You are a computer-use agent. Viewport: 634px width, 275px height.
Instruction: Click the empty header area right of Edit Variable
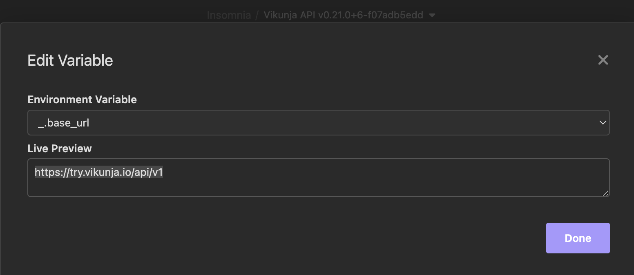(x=327, y=60)
